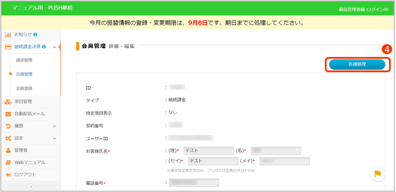Select 会員管理 in the sidebar
The image size is (396, 192).
tap(24, 74)
